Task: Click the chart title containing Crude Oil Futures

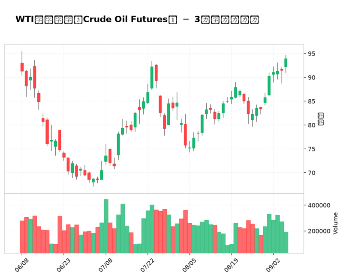Action: tap(137, 19)
